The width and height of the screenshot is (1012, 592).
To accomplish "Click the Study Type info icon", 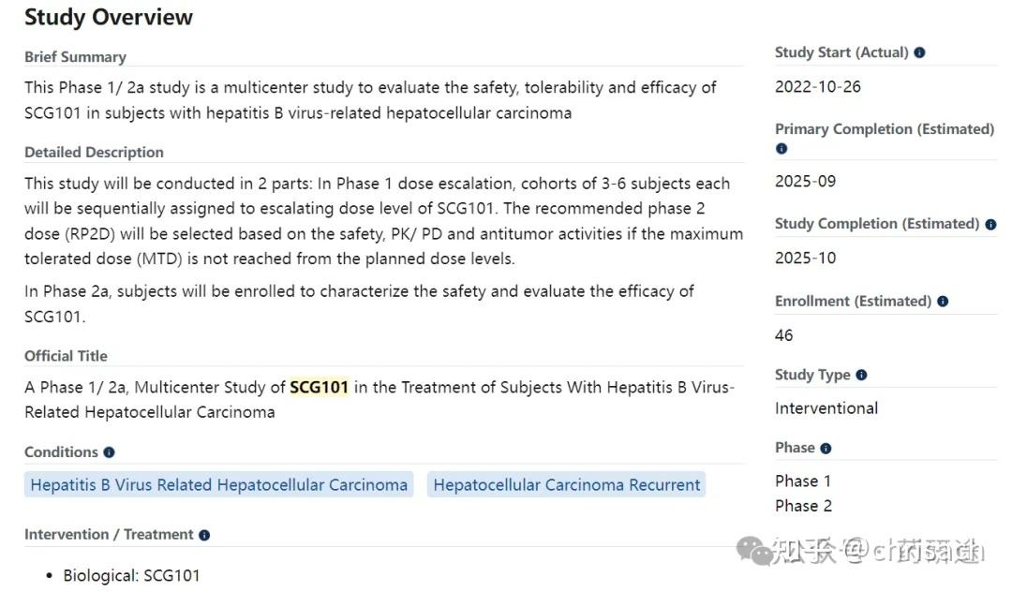I will click(x=861, y=375).
